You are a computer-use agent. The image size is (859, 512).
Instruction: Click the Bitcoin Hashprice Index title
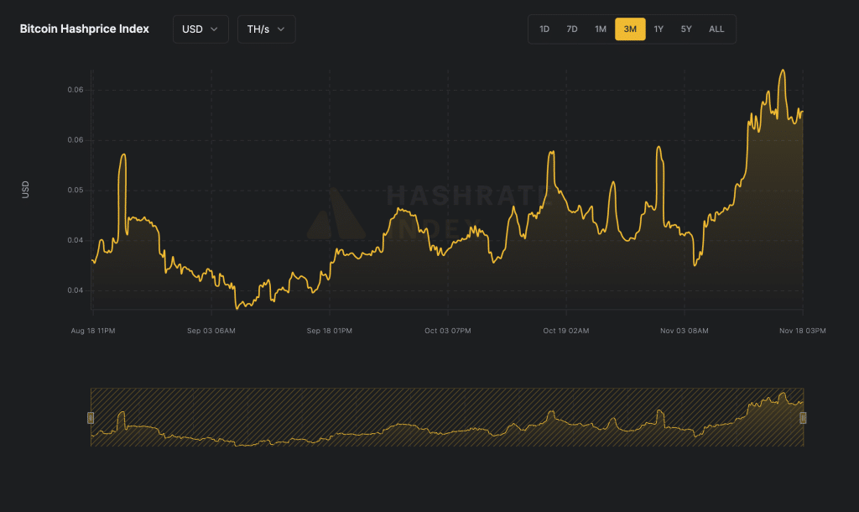click(x=85, y=29)
